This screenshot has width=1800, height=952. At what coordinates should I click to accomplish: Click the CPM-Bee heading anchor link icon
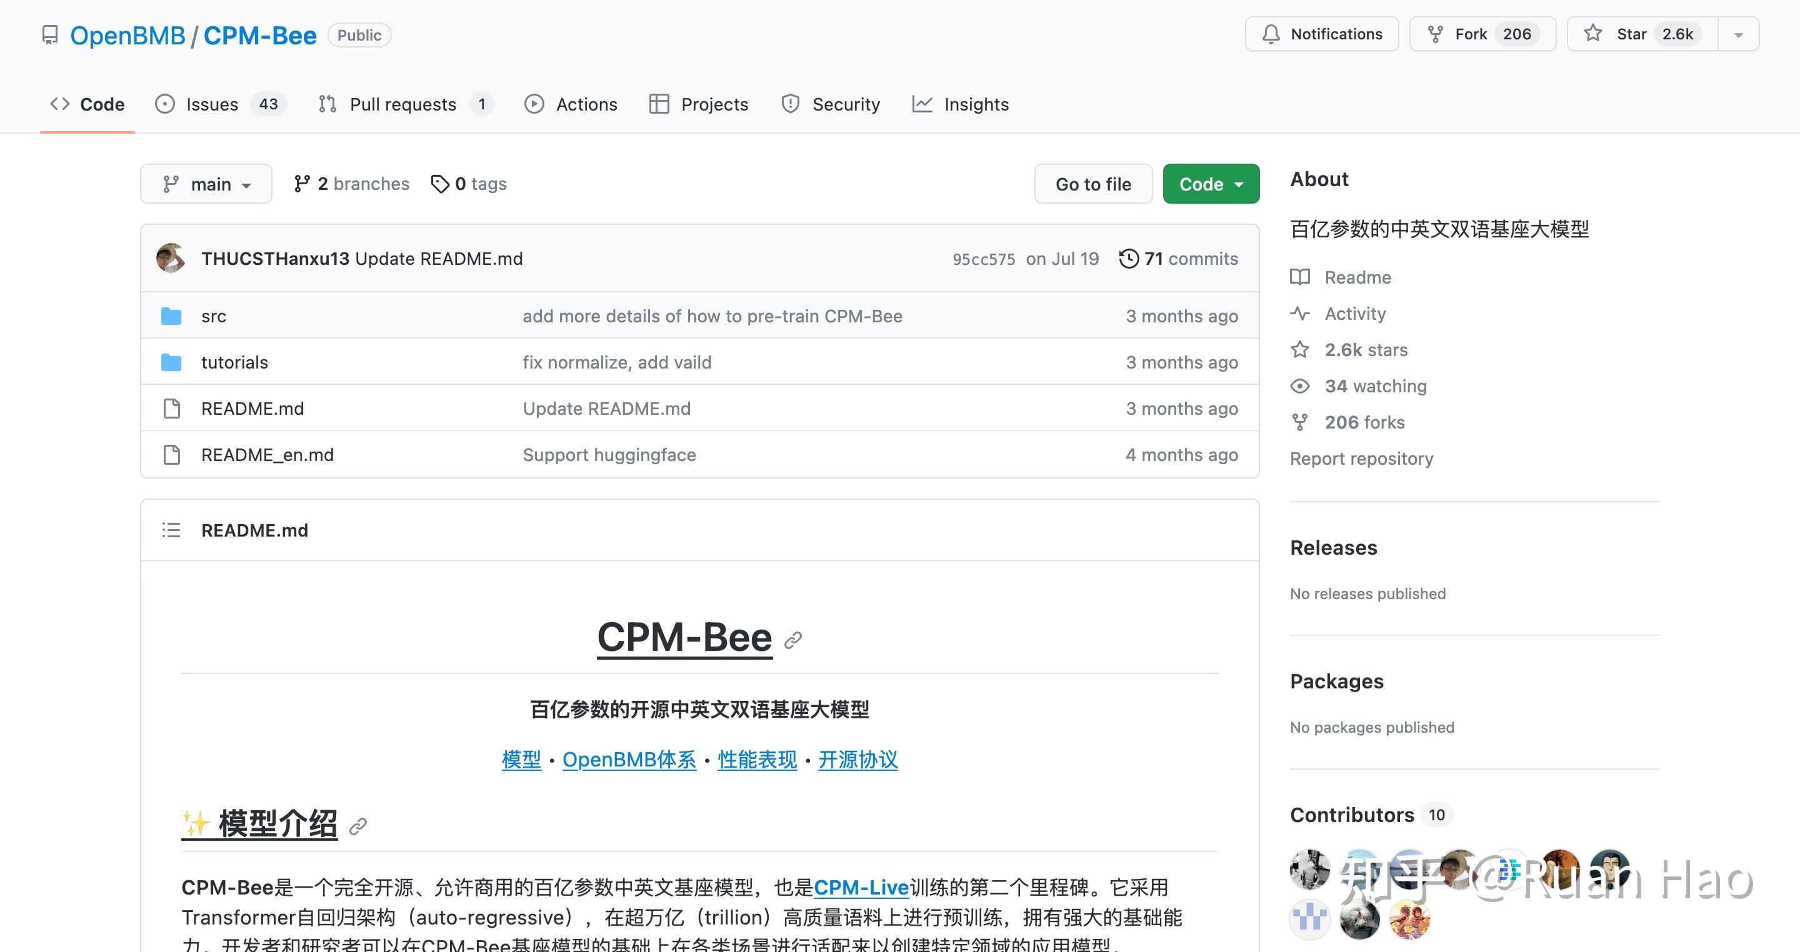[793, 640]
